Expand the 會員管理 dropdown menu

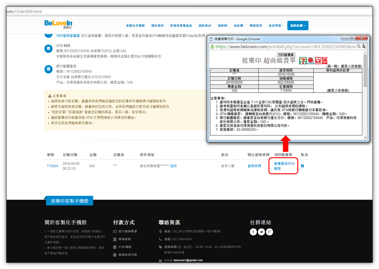276,26
